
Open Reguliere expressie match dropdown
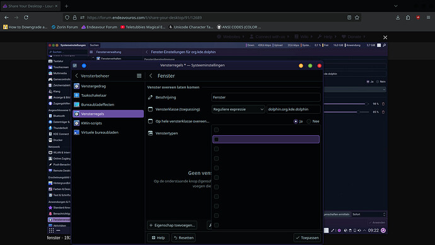pos(238,109)
